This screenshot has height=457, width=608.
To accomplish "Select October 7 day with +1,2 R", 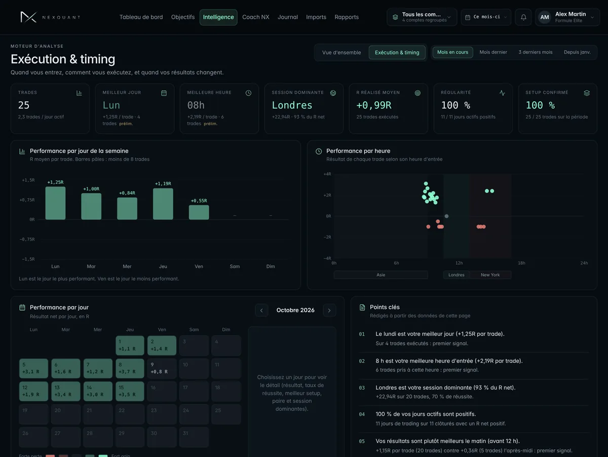I will (98, 368).
